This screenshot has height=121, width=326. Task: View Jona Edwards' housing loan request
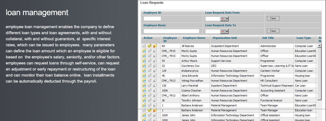144,76
